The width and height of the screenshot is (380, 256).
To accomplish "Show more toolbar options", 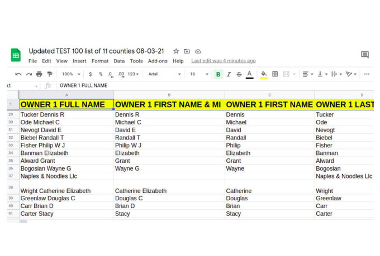I will coord(367,74).
